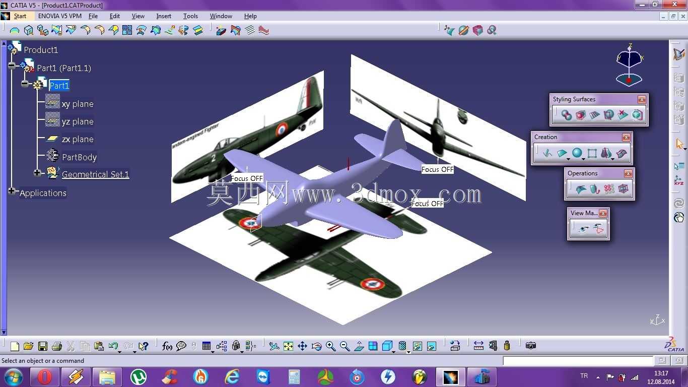This screenshot has width=688, height=387.
Task: Click the Zoom In magnifier icon
Action: (x=330, y=346)
